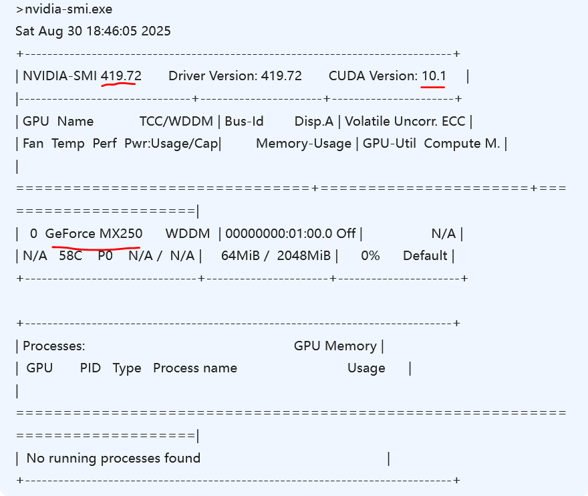The height and width of the screenshot is (496, 588).
Task: Click the Pwr:Usage/Cap header
Action: click(171, 144)
